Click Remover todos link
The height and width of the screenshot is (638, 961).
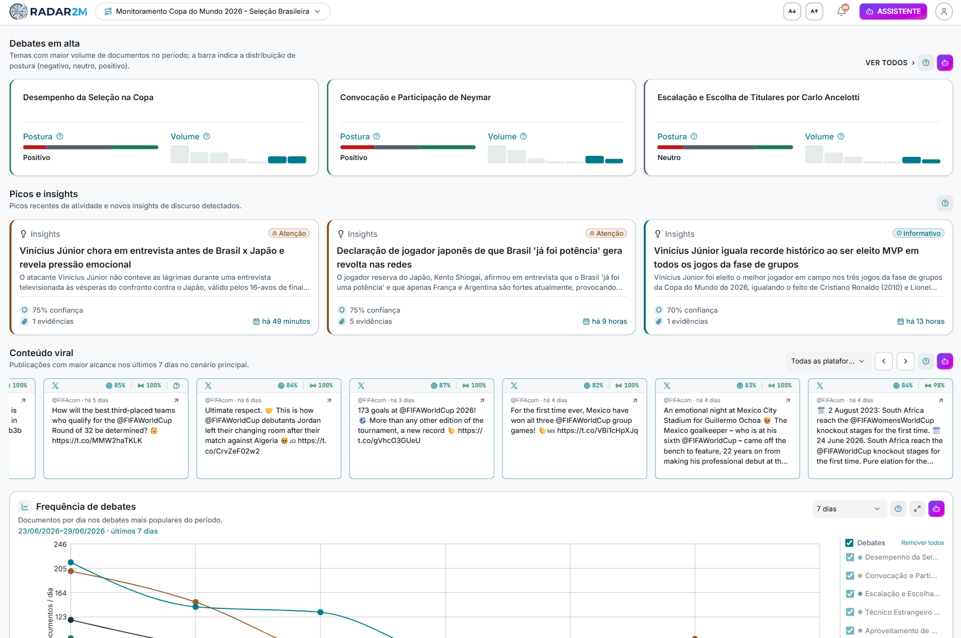click(923, 543)
